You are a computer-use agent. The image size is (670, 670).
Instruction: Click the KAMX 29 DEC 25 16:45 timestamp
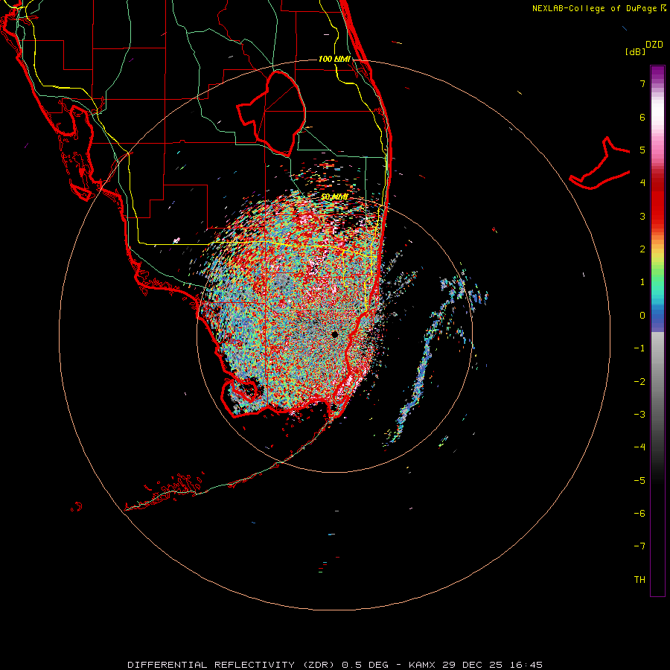pos(476,665)
